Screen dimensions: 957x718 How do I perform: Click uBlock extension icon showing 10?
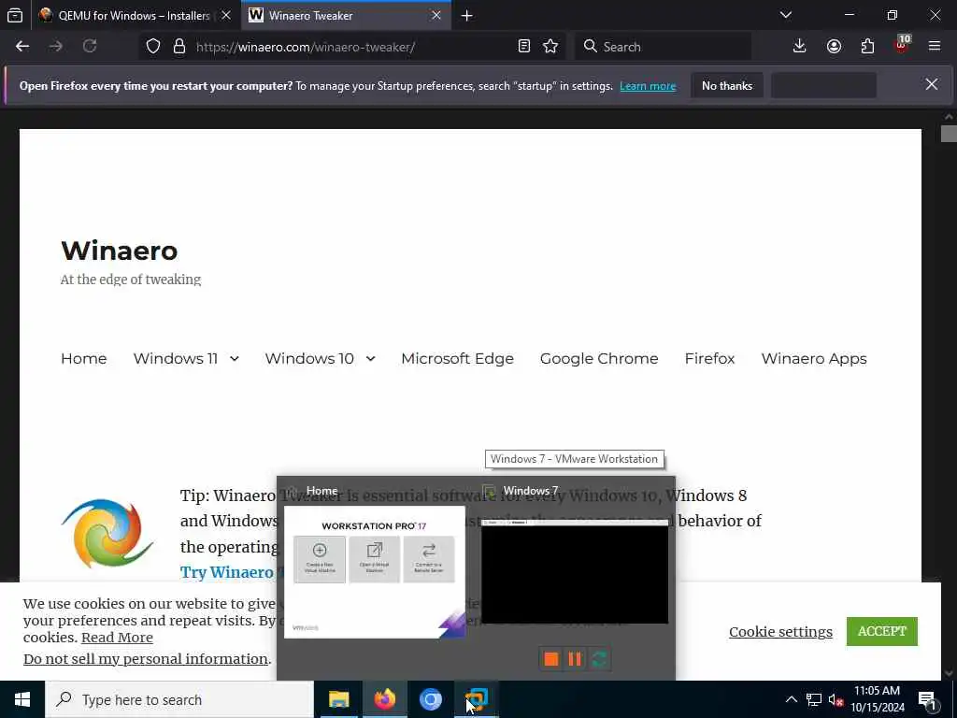pos(902,45)
